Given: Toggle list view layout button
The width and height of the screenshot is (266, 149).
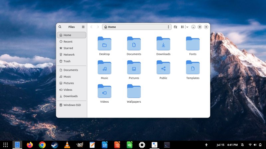Looking at the screenshot, I should tap(183, 27).
